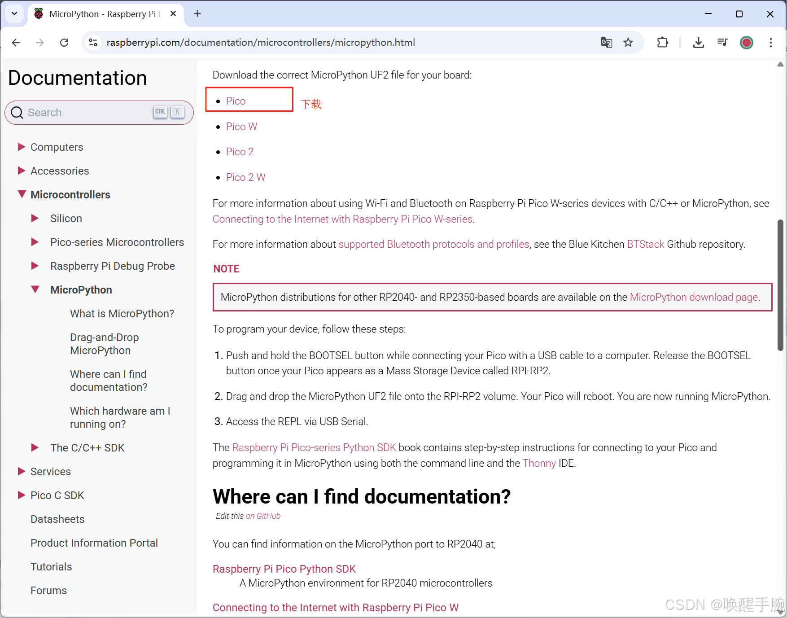Select the MicroPython - Raspberry Pi tab

pyautogui.click(x=106, y=14)
